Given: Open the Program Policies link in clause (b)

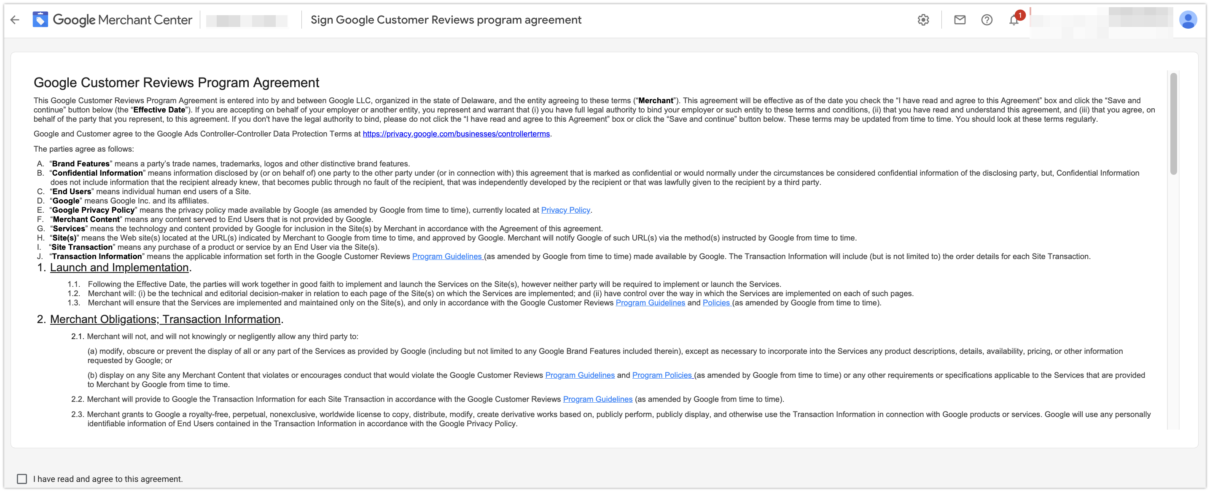Looking at the screenshot, I should [x=662, y=375].
